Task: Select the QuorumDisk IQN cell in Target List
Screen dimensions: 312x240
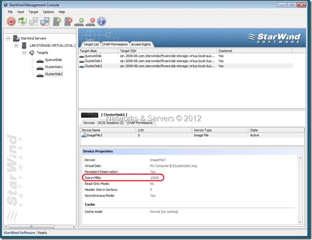Action: click(167, 56)
